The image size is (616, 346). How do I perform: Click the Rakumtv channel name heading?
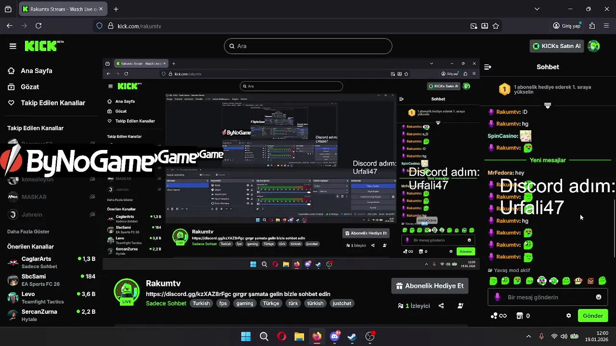pyautogui.click(x=163, y=284)
